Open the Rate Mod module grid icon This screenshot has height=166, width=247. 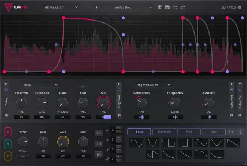232,115
